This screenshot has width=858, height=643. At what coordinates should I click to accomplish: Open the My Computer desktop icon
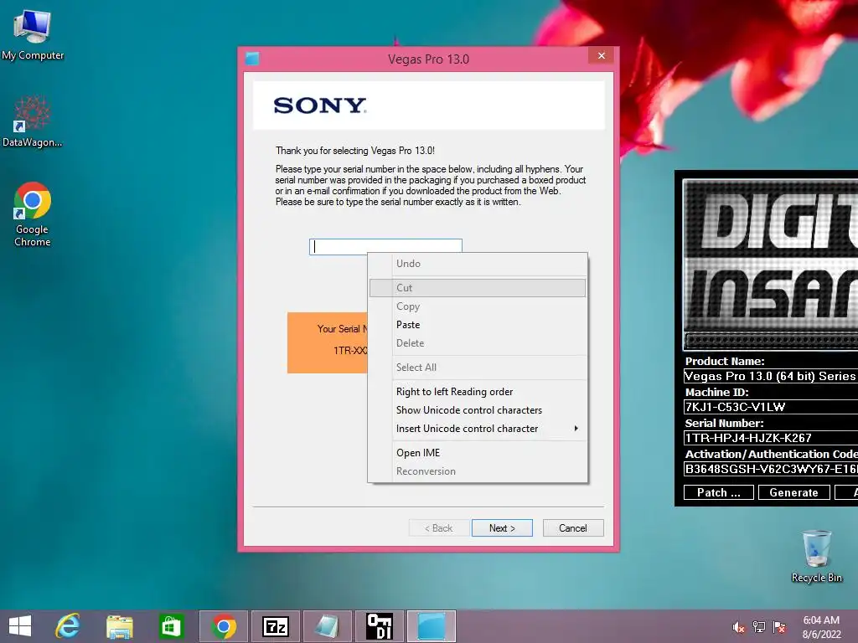coord(33,34)
